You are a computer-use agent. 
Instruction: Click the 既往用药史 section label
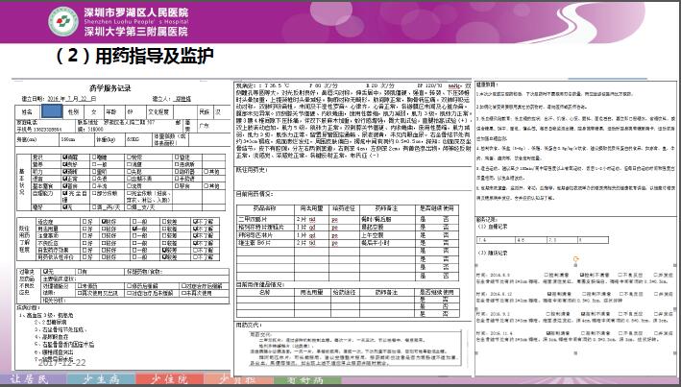point(252,170)
